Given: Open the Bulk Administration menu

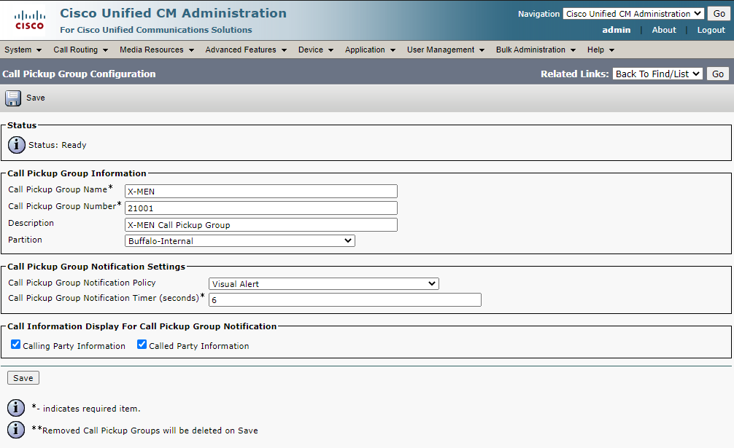Looking at the screenshot, I should tap(536, 50).
